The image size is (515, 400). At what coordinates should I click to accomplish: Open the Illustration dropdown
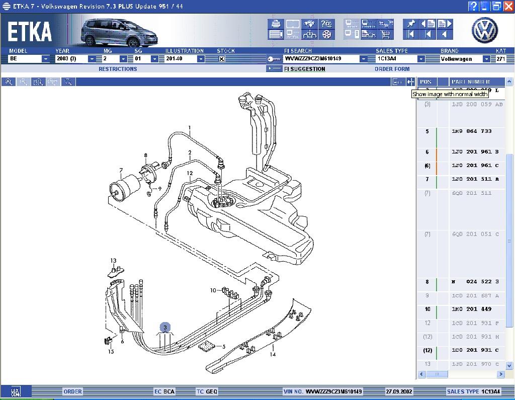point(201,59)
